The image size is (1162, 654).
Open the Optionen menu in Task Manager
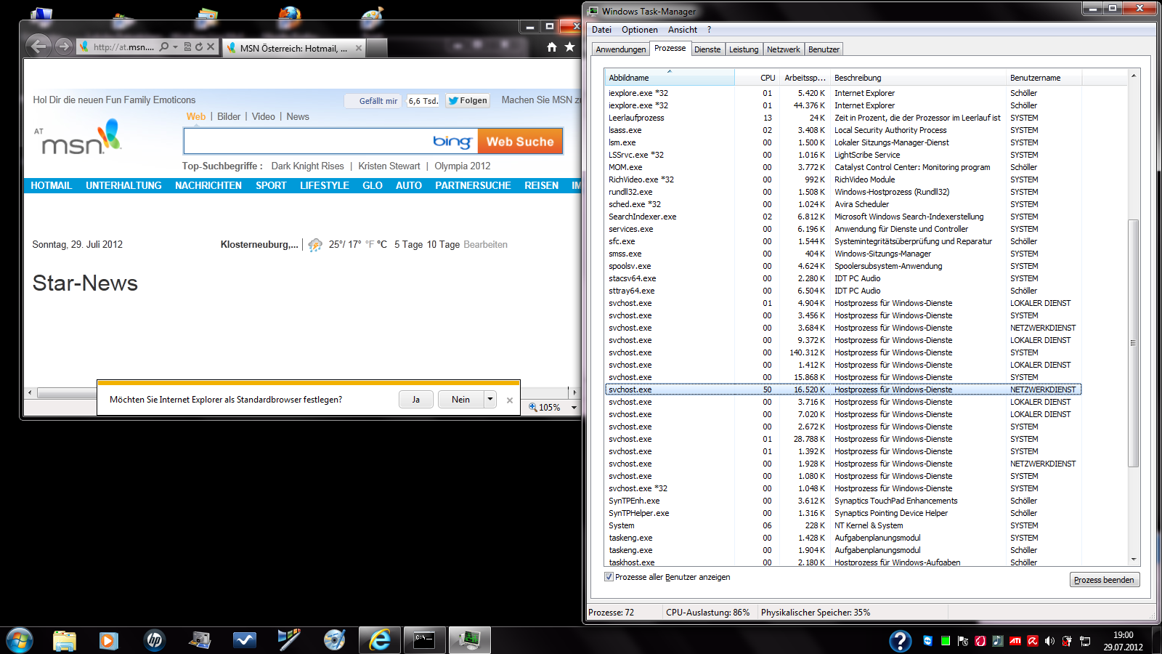click(640, 30)
